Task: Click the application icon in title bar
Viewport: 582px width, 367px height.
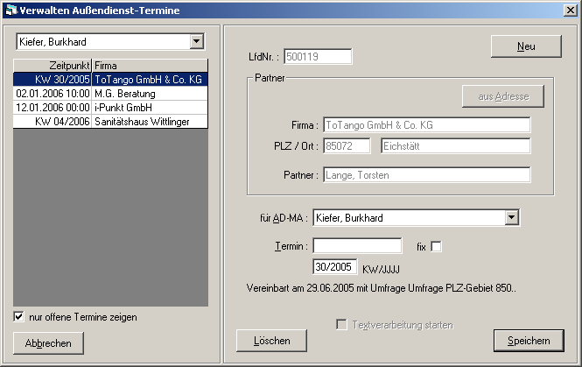Action: [x=11, y=10]
